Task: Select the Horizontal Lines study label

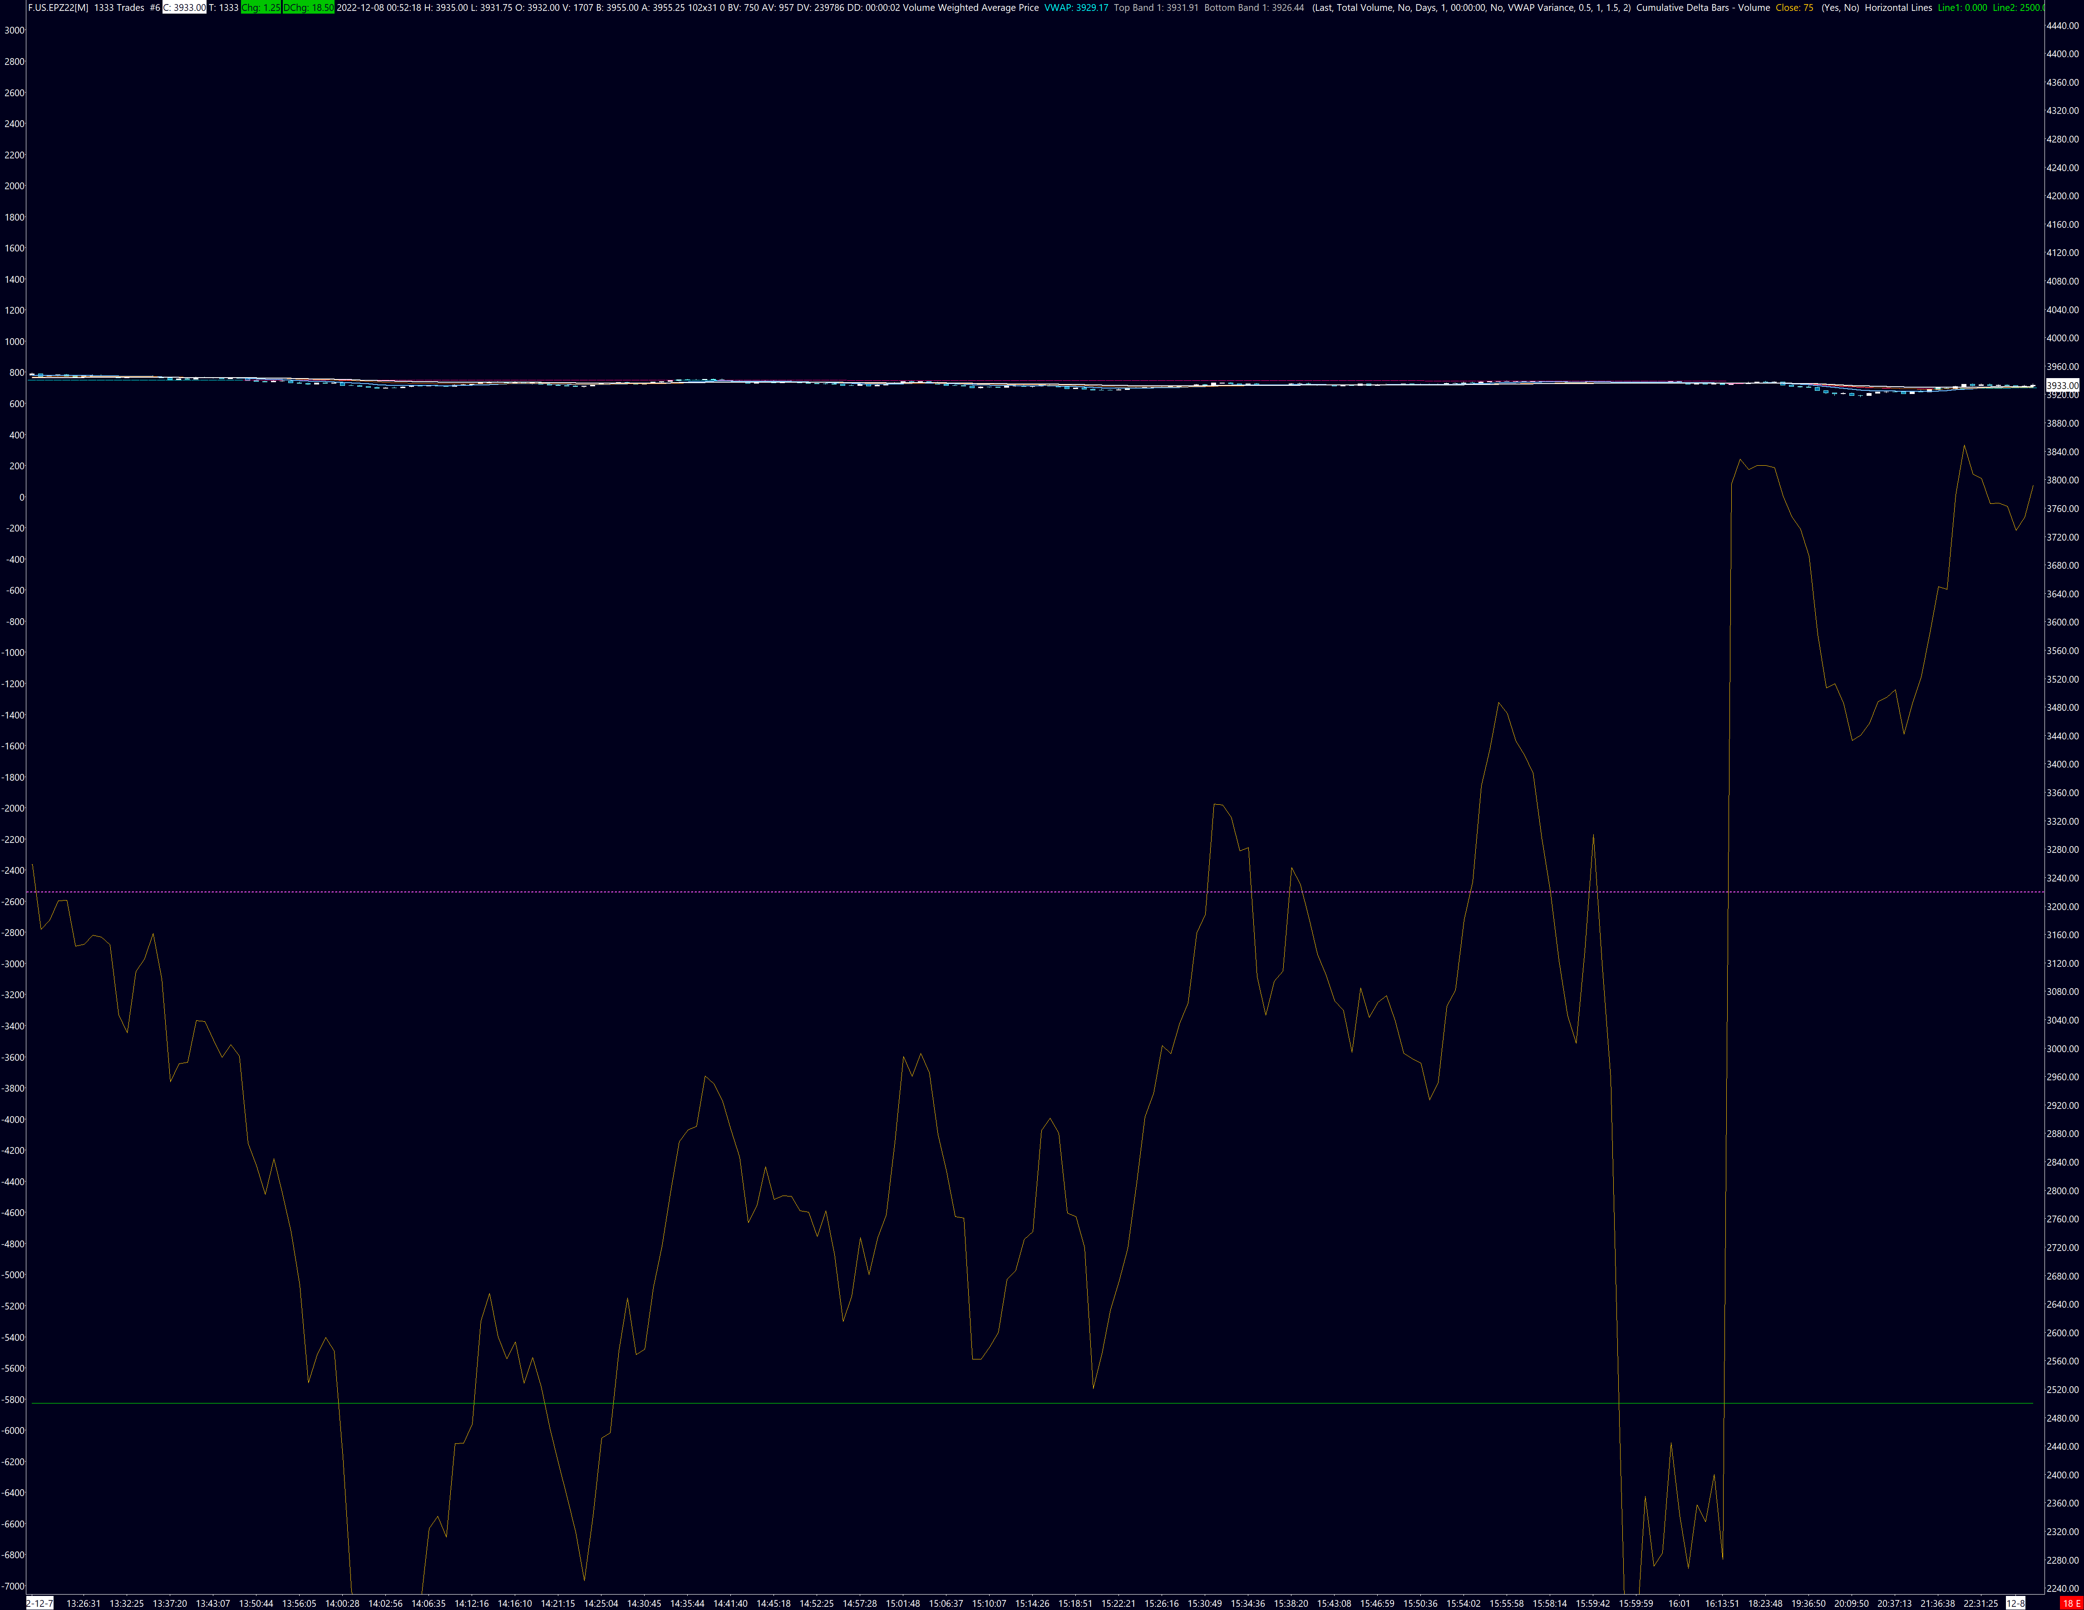Action: 1898,8
